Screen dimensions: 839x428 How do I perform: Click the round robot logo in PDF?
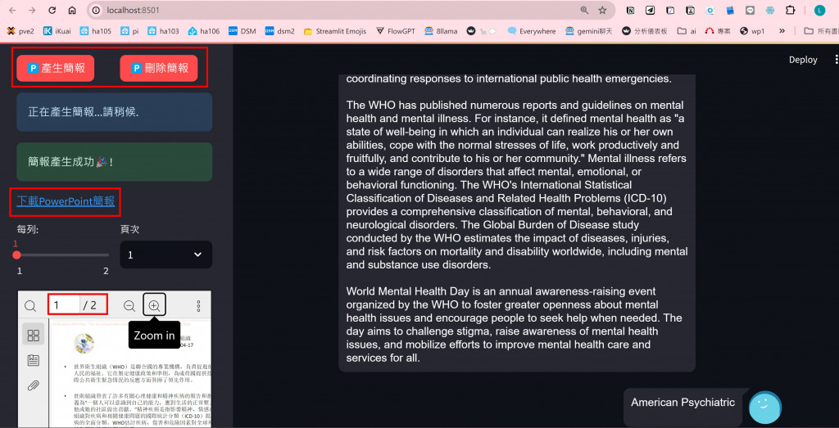coord(84,344)
